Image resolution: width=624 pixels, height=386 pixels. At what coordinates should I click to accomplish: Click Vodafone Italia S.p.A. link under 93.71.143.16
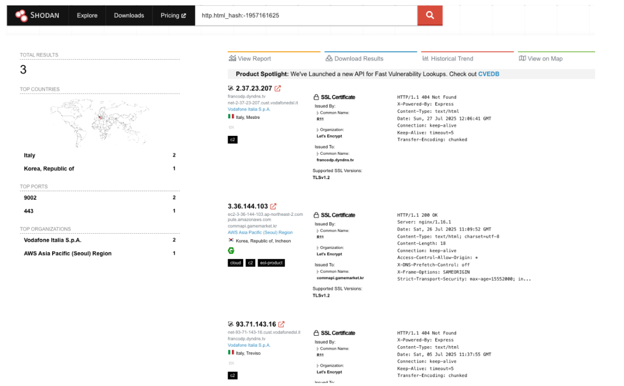pyautogui.click(x=249, y=345)
